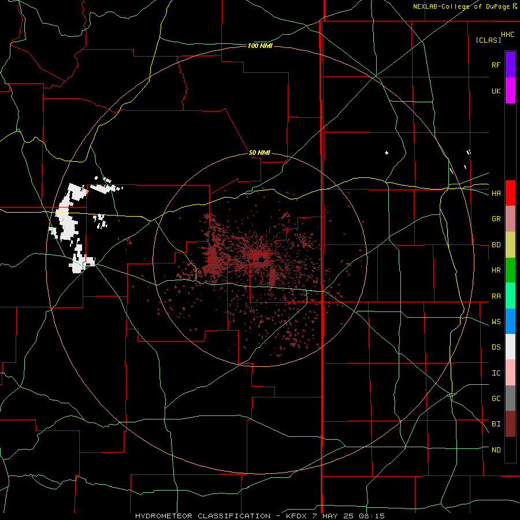Click the HA legend label

coord(496,193)
